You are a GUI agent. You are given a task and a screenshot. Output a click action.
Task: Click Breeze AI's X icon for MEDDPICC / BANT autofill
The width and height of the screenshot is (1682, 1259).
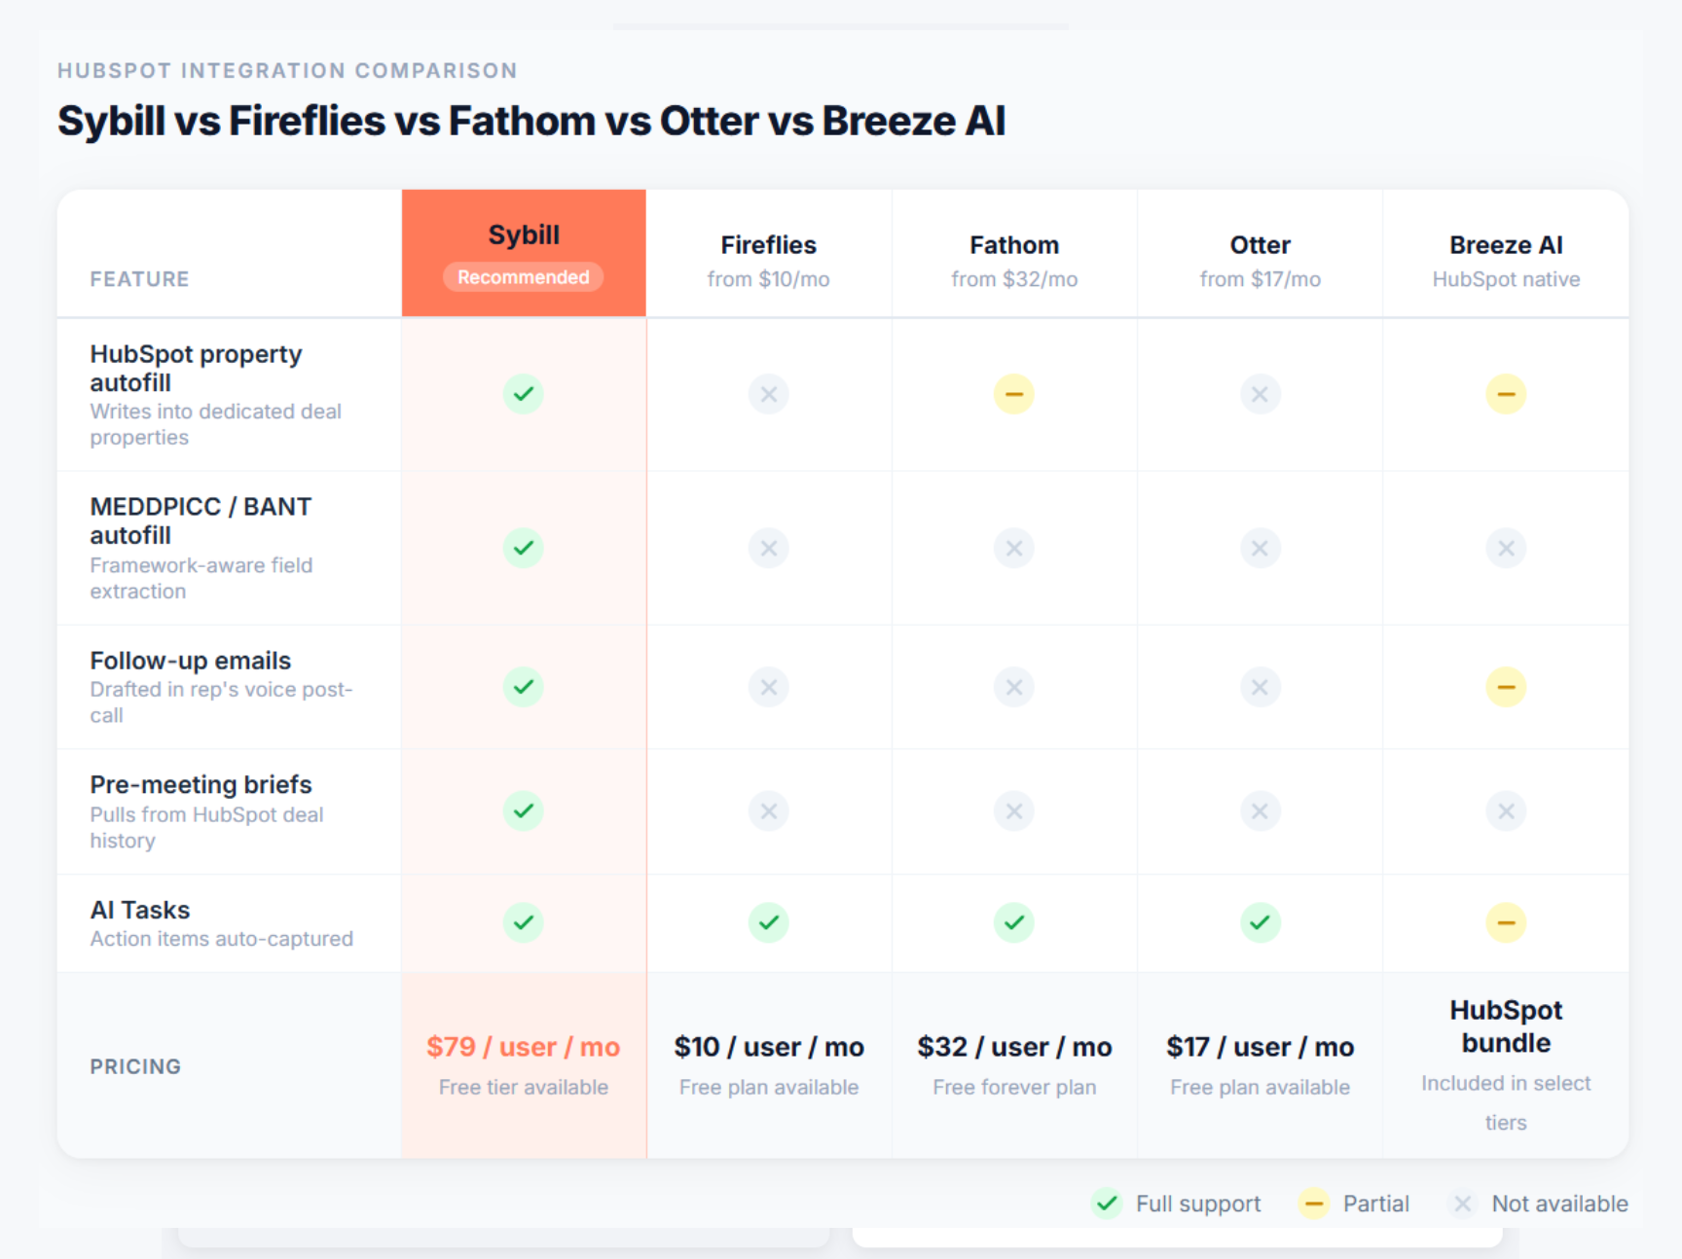[1506, 548]
